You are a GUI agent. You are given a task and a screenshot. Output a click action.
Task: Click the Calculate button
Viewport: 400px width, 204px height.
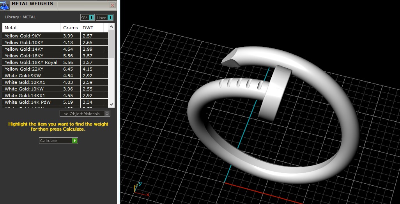[58, 141]
